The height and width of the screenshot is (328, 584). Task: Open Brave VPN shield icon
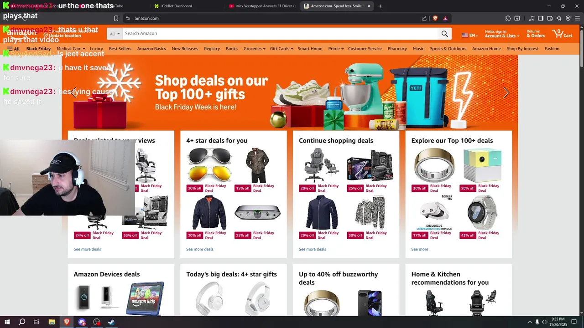[568, 18]
